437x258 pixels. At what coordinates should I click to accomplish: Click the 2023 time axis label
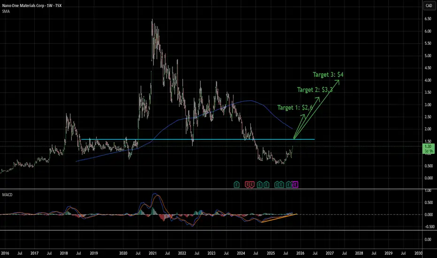211,253
